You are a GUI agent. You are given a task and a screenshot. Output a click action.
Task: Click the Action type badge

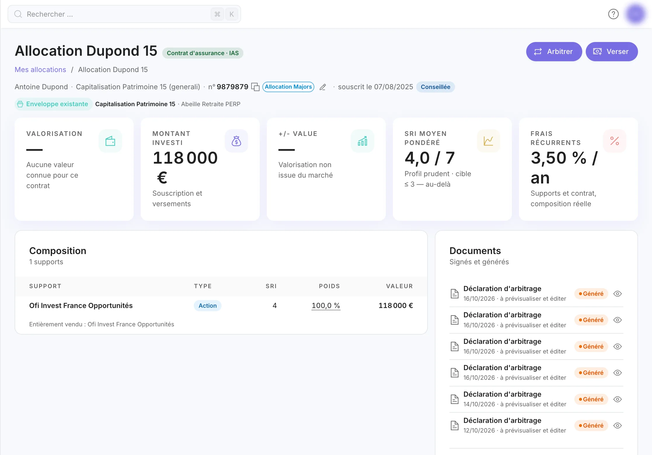[208, 306]
